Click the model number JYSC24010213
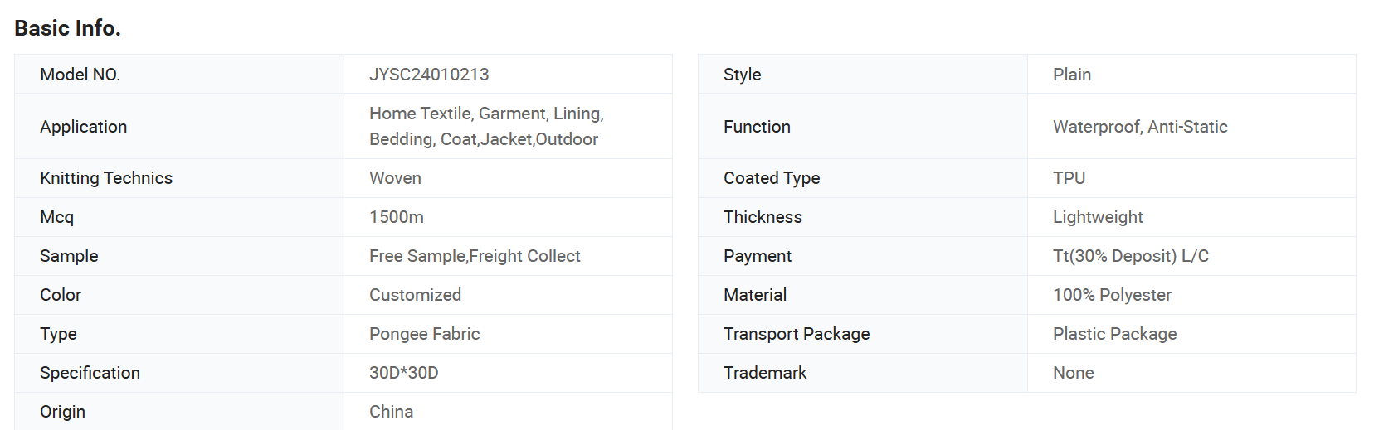The width and height of the screenshot is (1374, 430). (x=429, y=75)
